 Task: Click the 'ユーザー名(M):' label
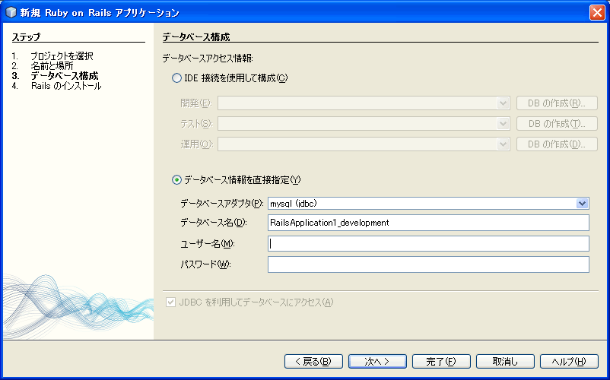(x=208, y=244)
